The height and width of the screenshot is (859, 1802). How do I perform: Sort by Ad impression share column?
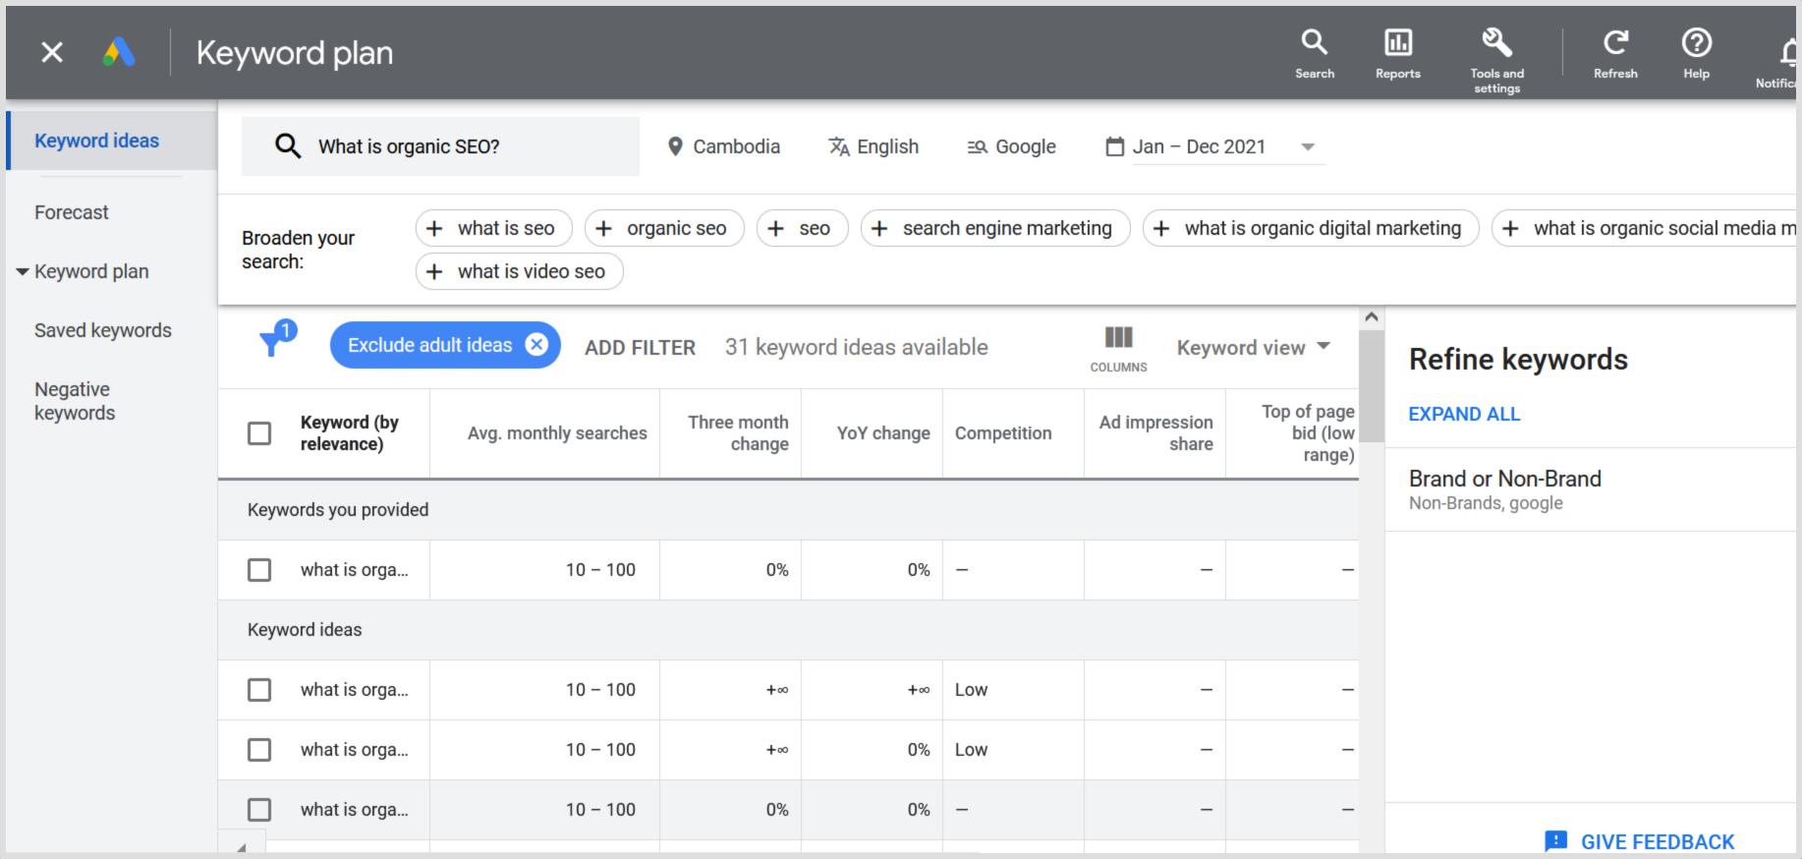click(1155, 433)
